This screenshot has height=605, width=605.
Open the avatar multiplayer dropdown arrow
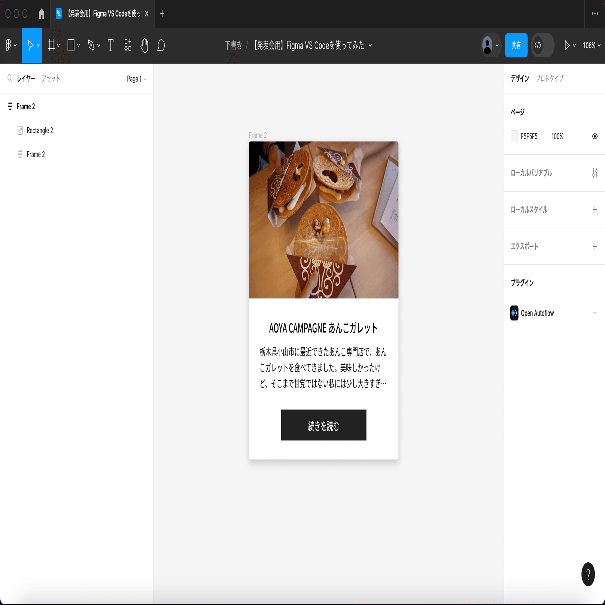(x=497, y=46)
